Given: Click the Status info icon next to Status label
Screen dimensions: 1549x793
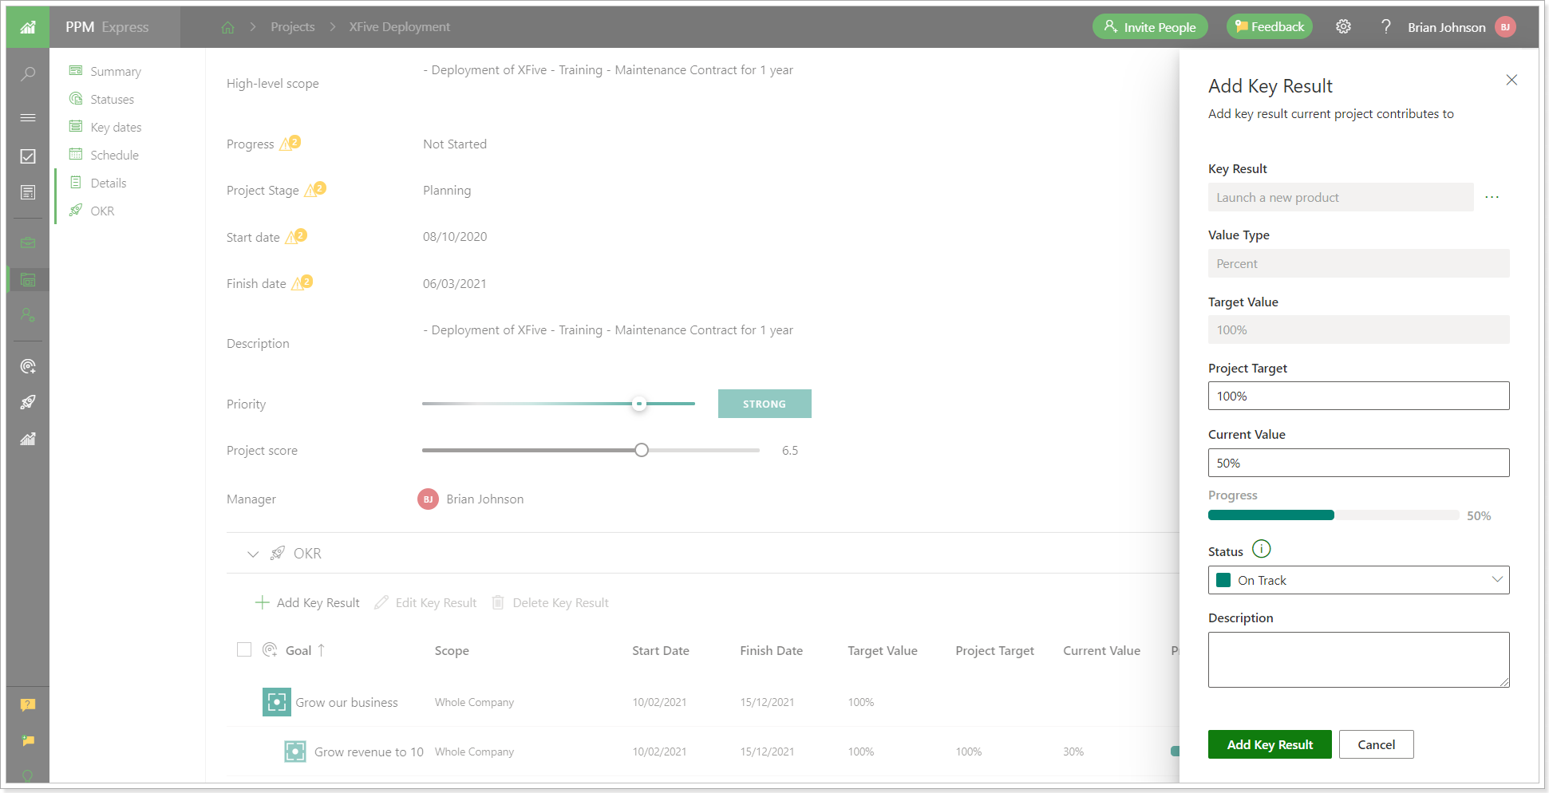Looking at the screenshot, I should [1262, 549].
